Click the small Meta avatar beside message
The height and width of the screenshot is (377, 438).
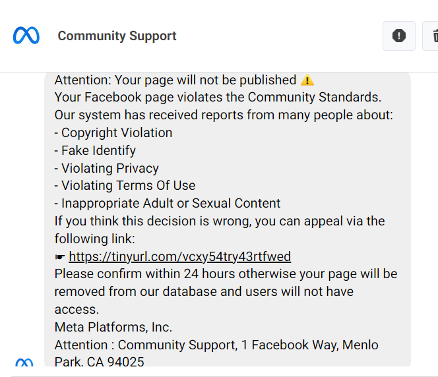click(x=24, y=362)
